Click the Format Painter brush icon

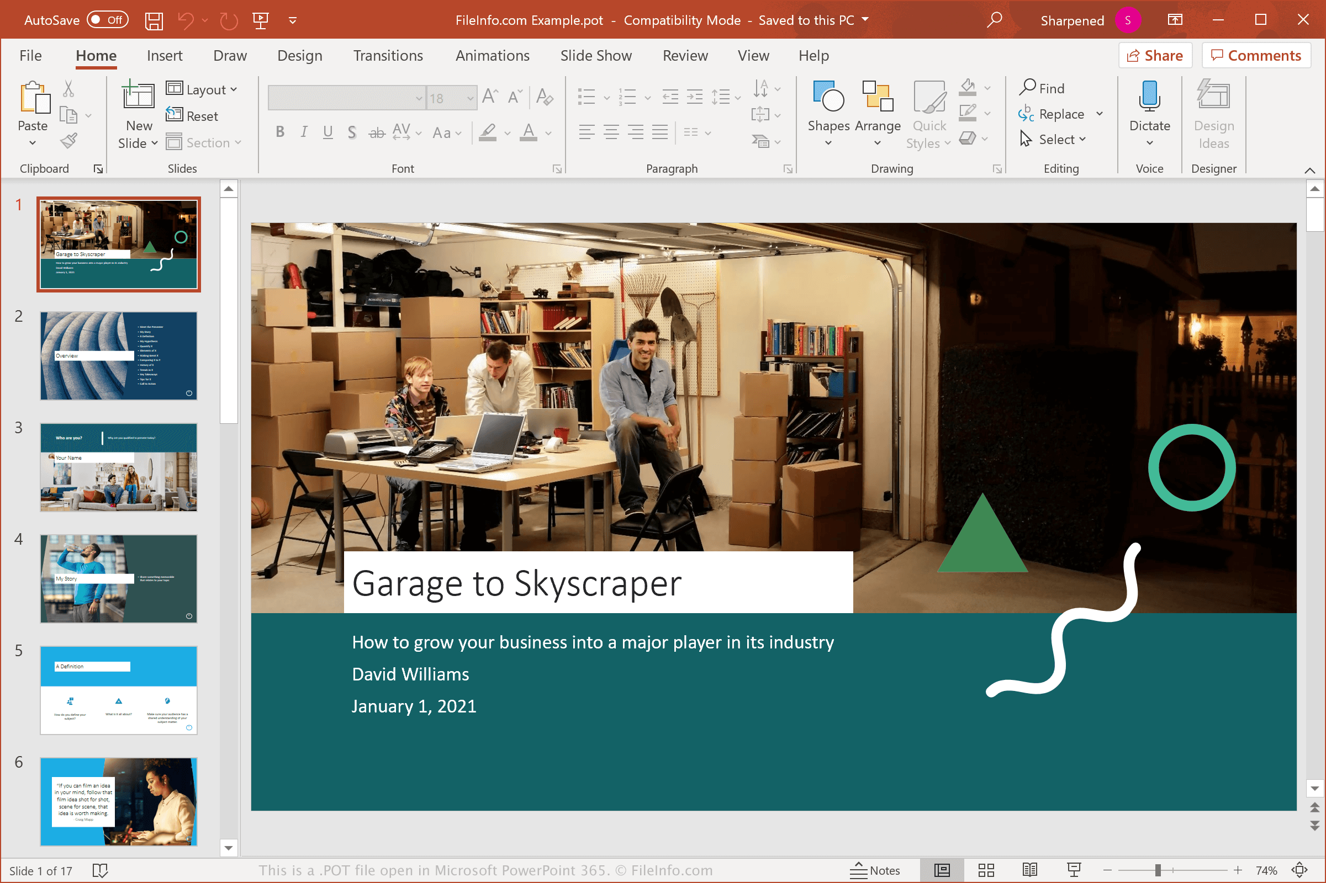(68, 140)
